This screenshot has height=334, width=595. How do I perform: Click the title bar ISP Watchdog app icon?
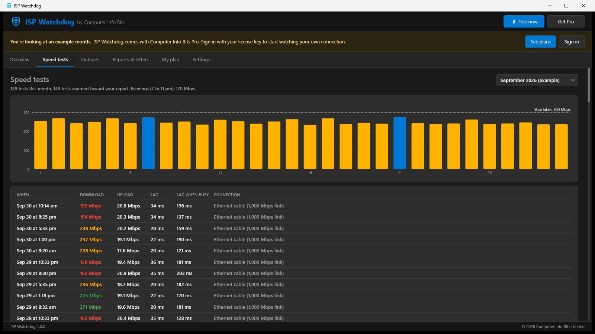9,6
